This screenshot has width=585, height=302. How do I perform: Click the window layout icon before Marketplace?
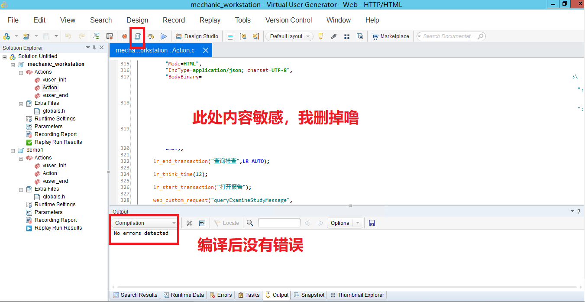point(360,36)
